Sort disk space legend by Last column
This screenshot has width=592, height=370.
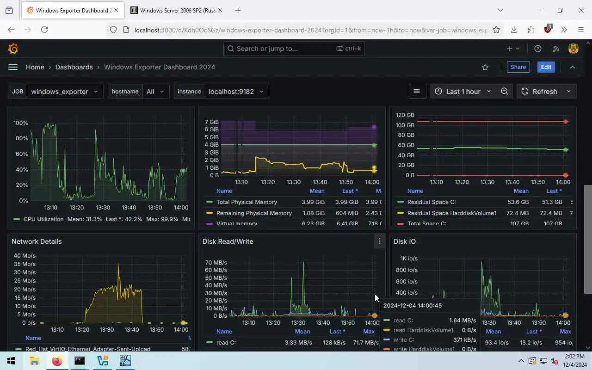click(x=554, y=191)
